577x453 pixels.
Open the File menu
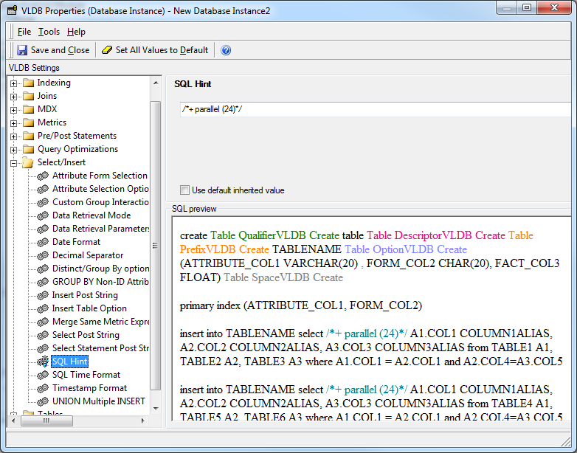[x=24, y=32]
